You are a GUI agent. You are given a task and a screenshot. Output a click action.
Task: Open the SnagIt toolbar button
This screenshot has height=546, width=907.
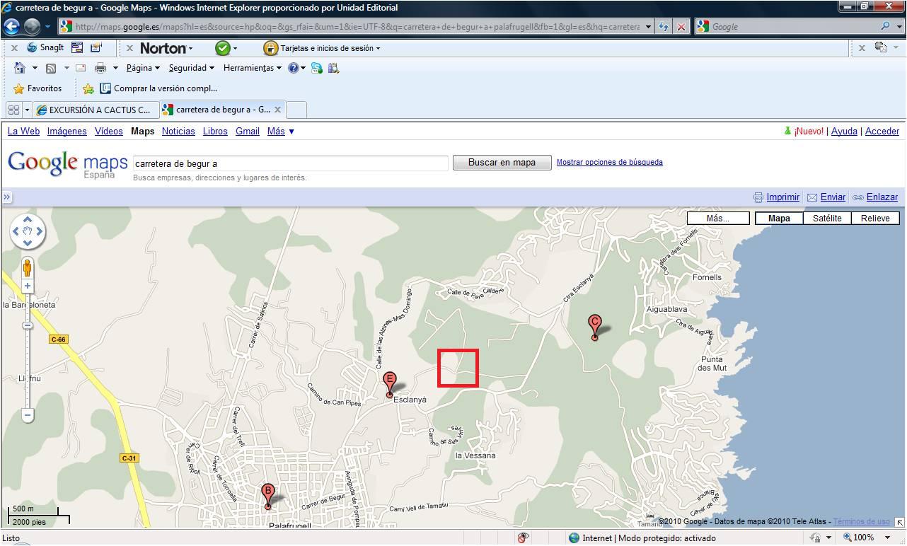click(45, 48)
